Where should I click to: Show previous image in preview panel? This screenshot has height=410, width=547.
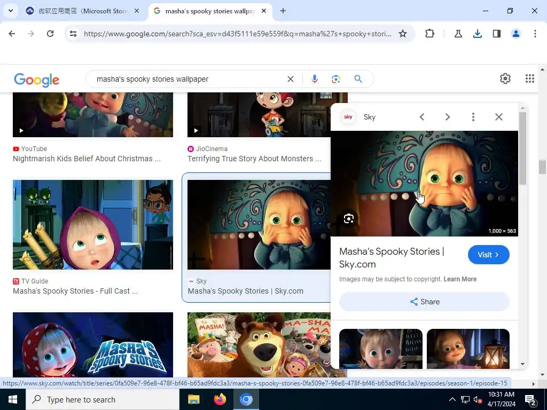[x=422, y=117]
